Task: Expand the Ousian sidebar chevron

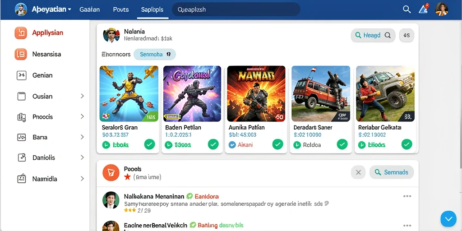Action: pos(82,96)
